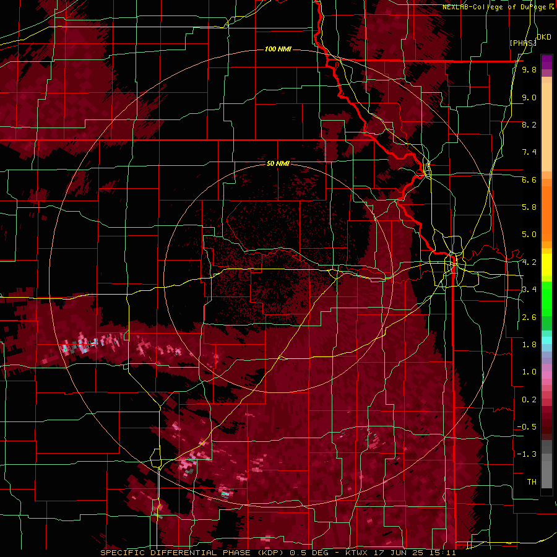Click the 5.0 value on the scale
Screen dimensions: 557x557
529,235
